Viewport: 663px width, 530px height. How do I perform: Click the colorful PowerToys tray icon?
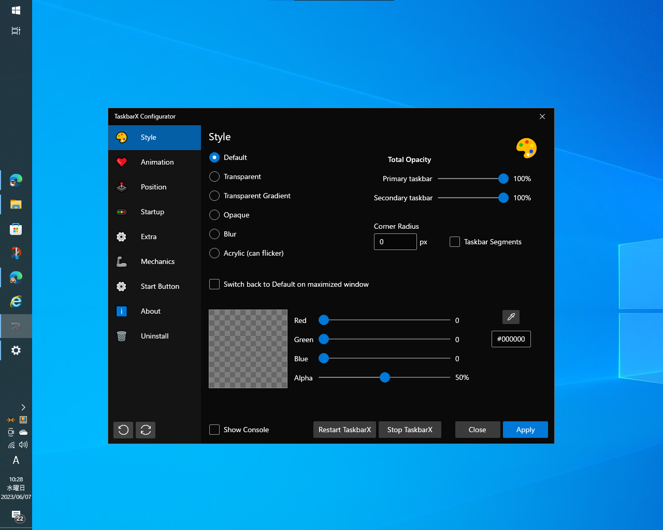(23, 420)
